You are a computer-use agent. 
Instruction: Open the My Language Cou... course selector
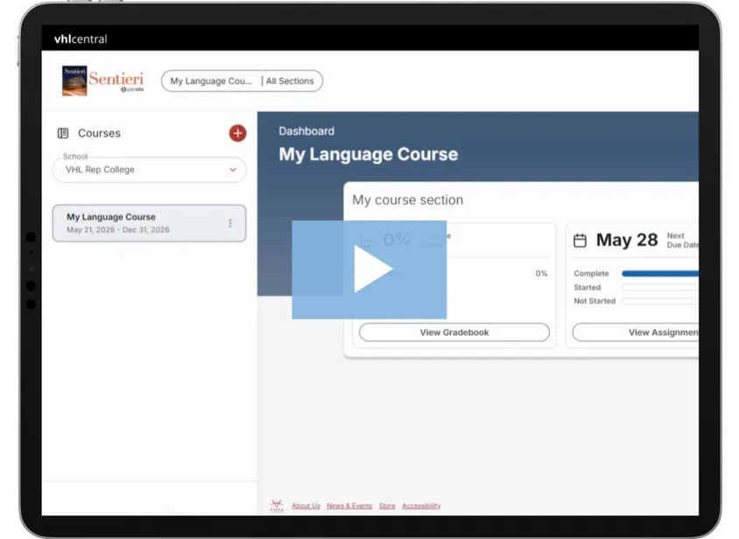click(x=211, y=81)
